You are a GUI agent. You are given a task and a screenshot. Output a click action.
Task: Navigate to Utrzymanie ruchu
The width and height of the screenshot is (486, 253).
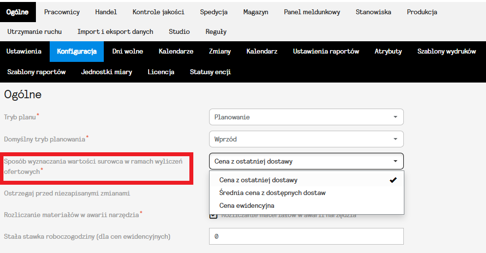pos(34,31)
